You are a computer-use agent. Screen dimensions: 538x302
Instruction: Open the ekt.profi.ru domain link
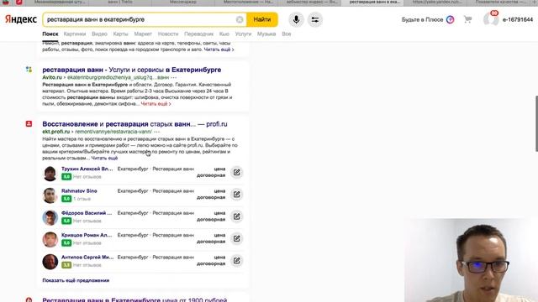[56, 132]
